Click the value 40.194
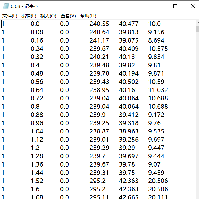The width and height of the screenshot is (199, 199). coord(129,73)
